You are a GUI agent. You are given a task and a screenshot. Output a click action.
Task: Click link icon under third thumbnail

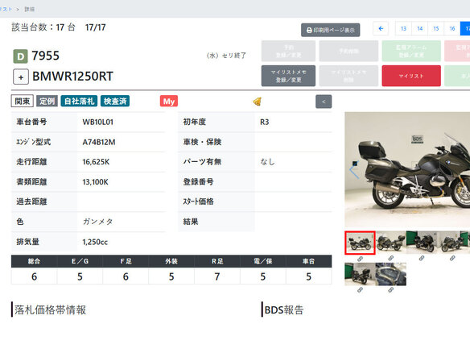[x=422, y=258]
